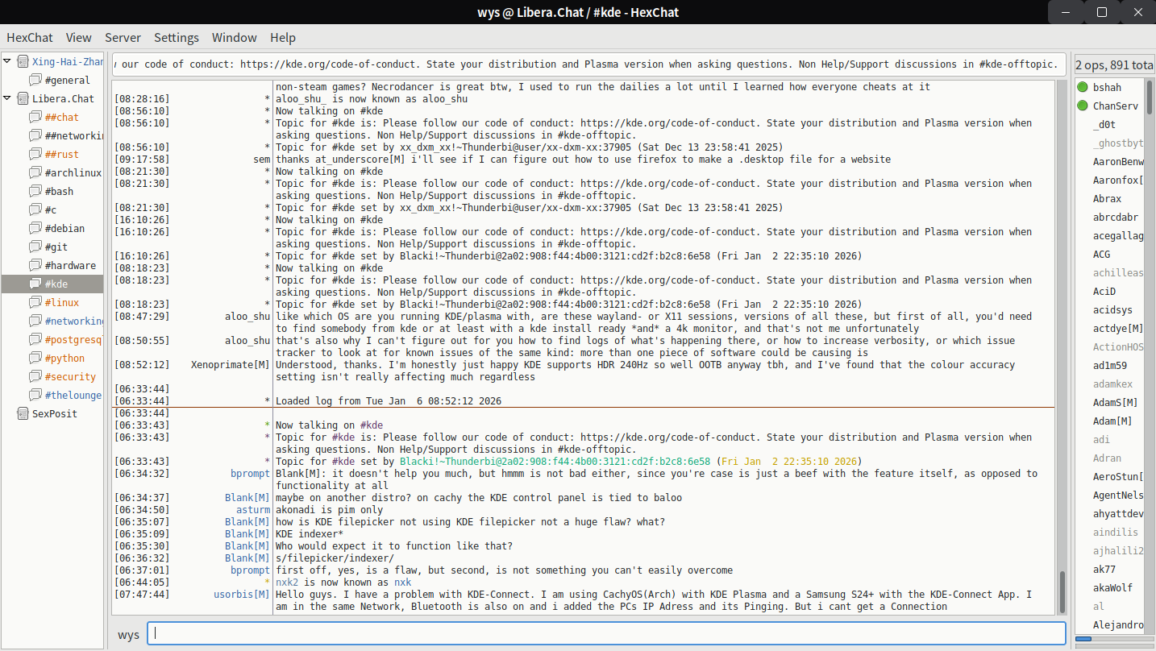Collapse the Libera.Chat server tree
This screenshot has width=1156, height=651.
[7, 98]
